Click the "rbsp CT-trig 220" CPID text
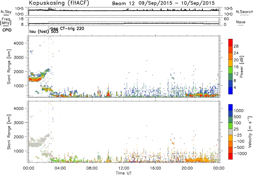This screenshot has width=253, height=175. (x=67, y=28)
